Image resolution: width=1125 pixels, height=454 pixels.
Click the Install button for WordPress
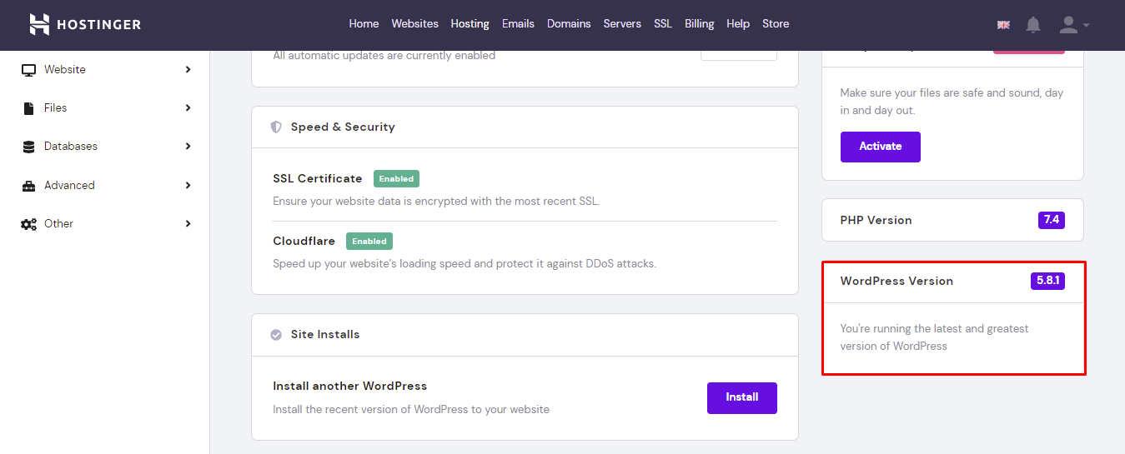coord(741,398)
